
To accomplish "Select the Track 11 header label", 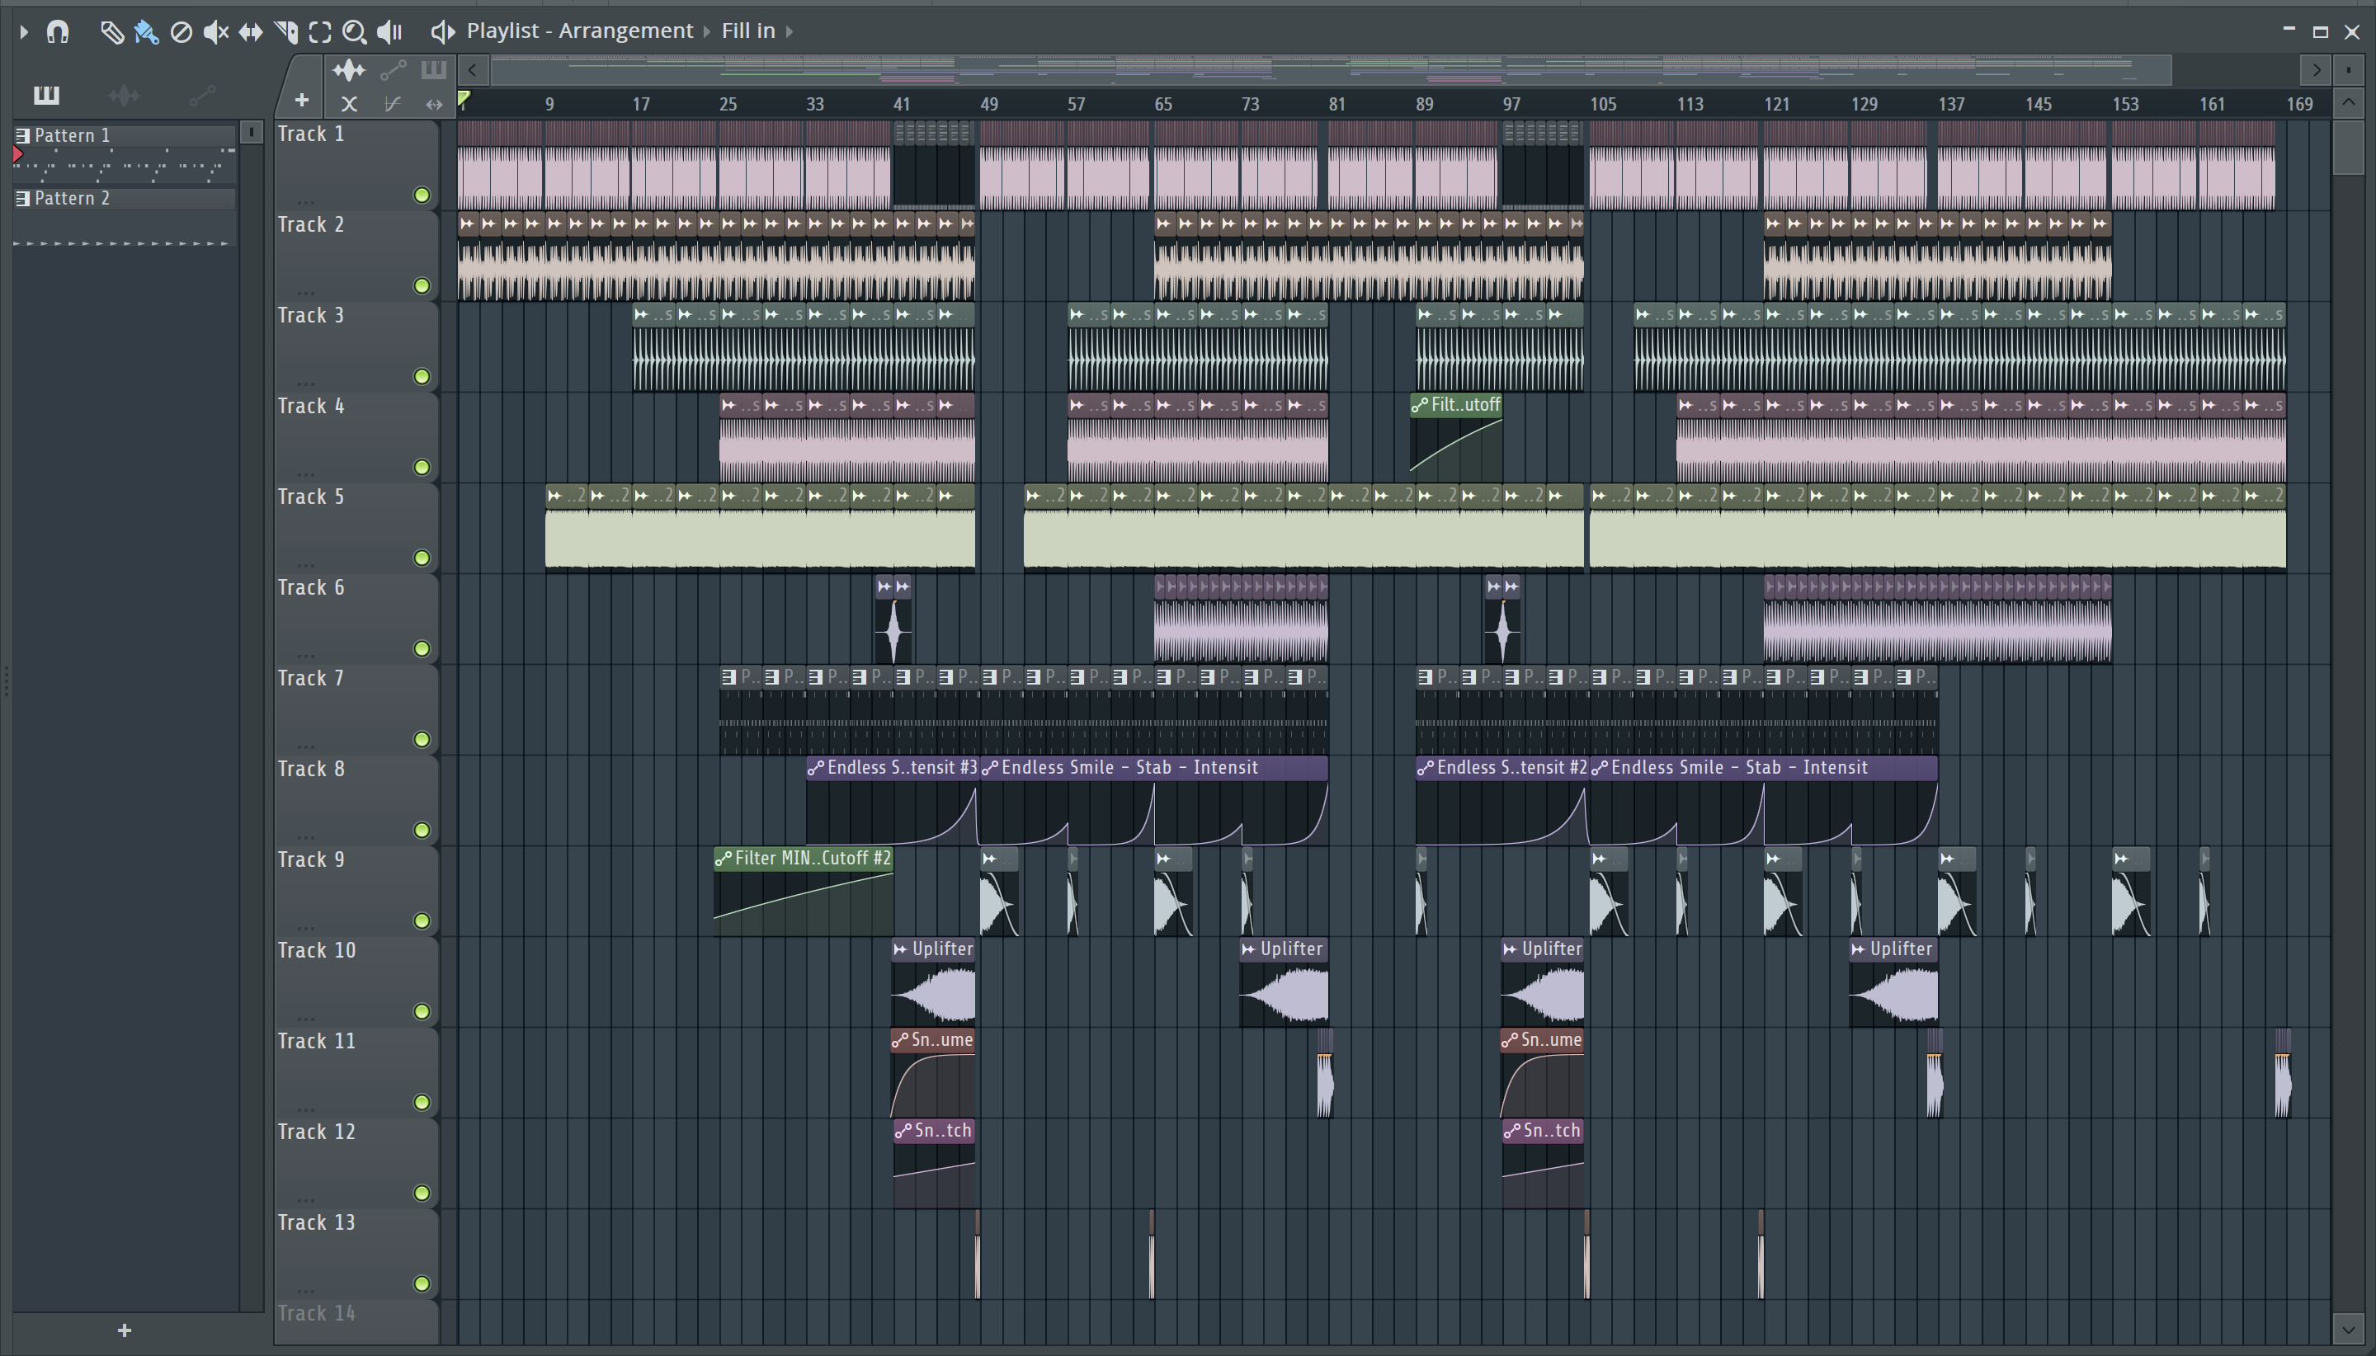I will point(317,1041).
